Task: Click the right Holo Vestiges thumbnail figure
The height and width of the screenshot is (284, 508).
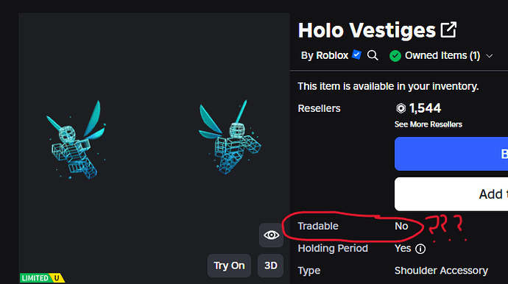Action: (230, 138)
